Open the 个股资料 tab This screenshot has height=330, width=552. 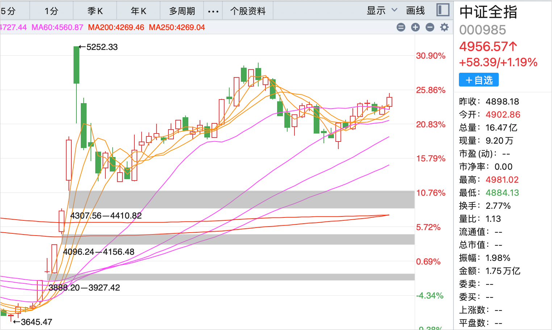[248, 11]
